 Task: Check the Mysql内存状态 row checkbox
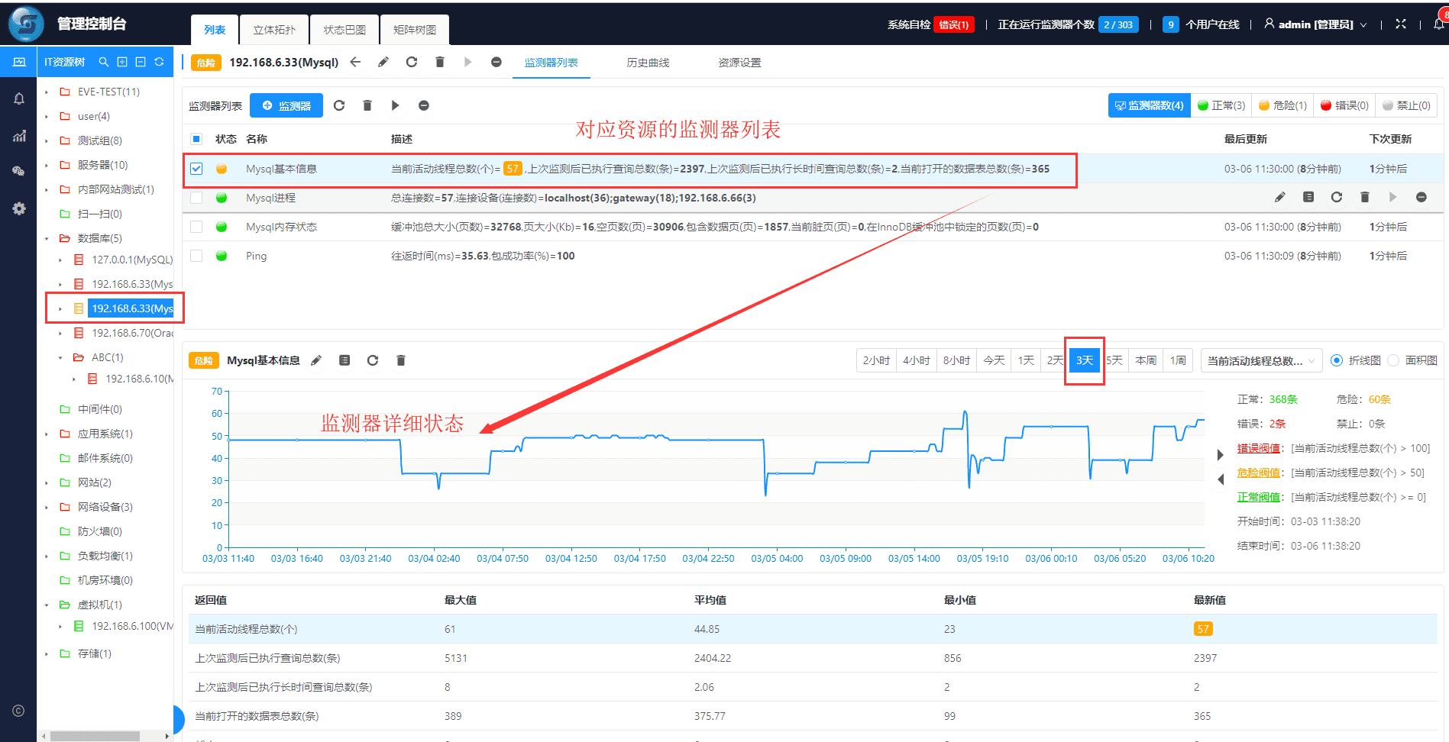196,227
